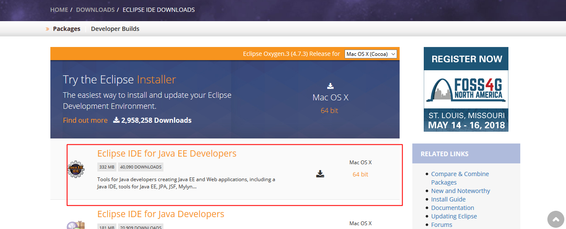Click Mac OS X label in Installer banner
Image resolution: width=566 pixels, height=229 pixels.
330,97
